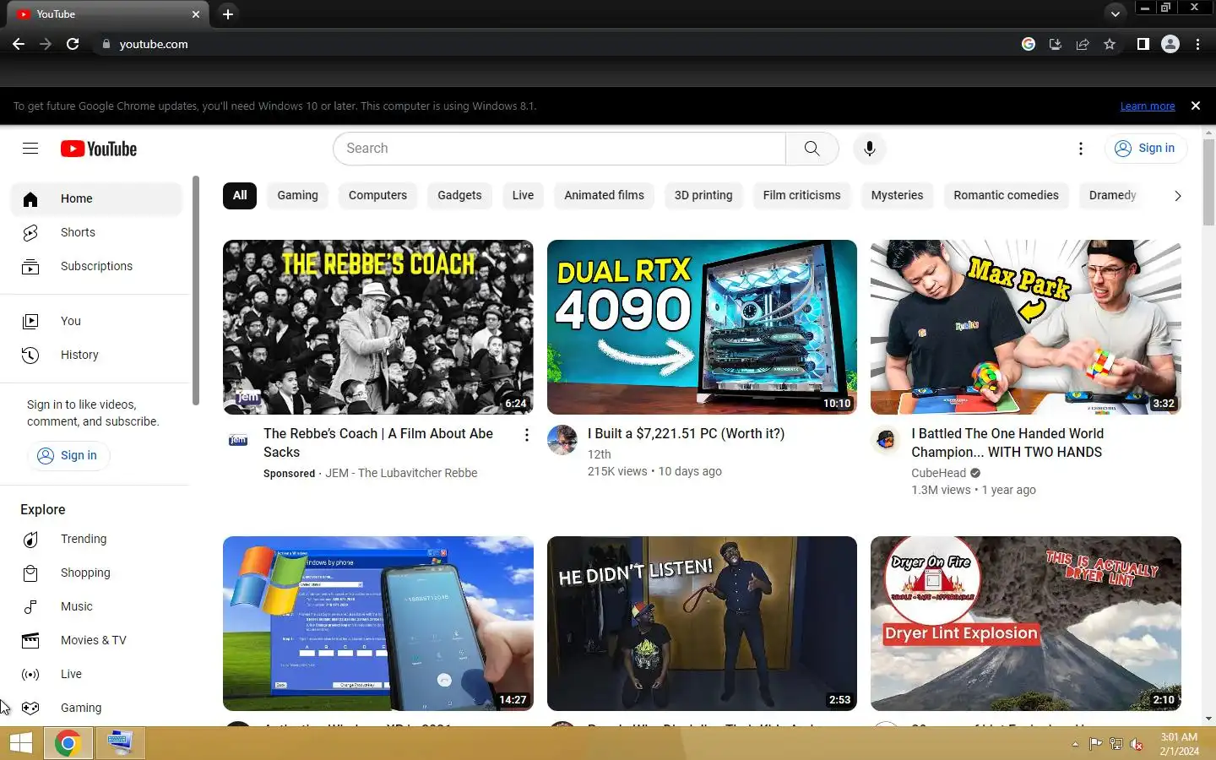
Task: Open Music under Explore
Action: [x=96, y=606]
